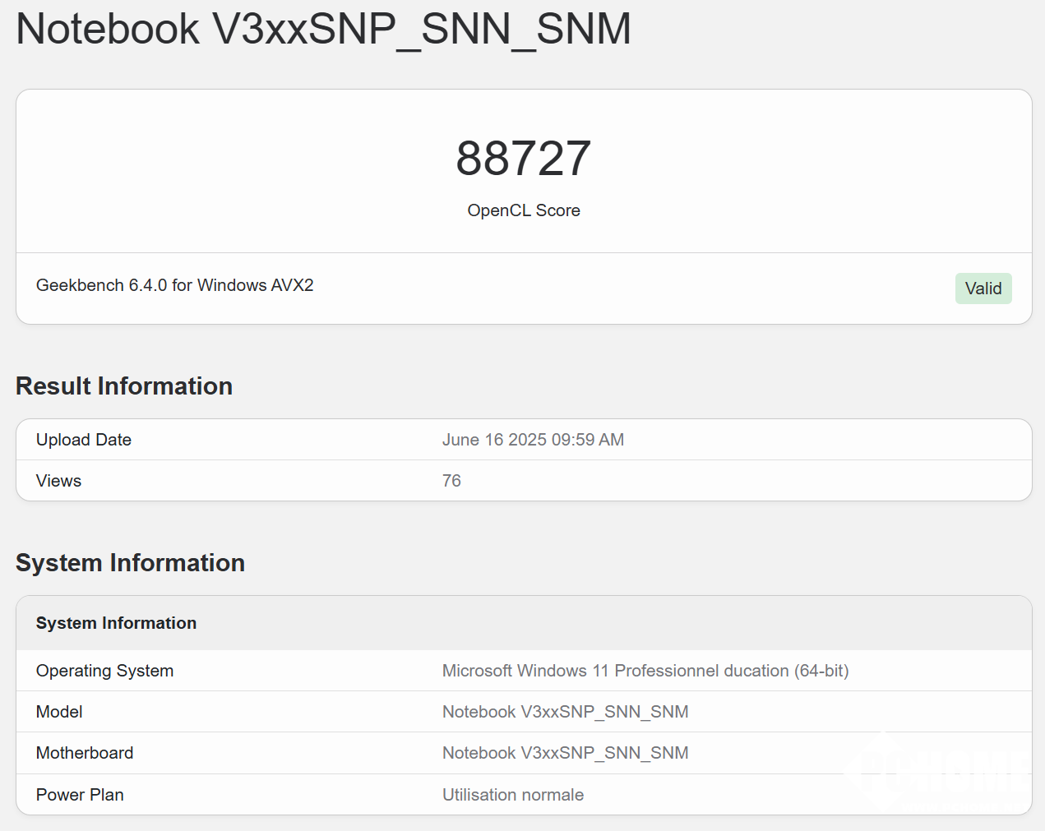This screenshot has width=1045, height=831.
Task: Click the Notebook V3xxSNP_SNN_SNM page title
Action: (x=324, y=30)
